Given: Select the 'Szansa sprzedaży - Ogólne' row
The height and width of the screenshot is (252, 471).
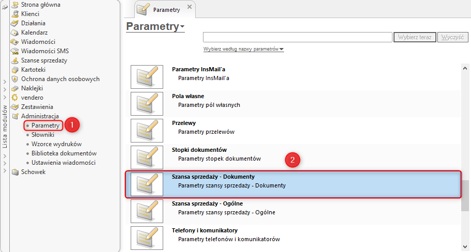Looking at the screenshot, I should coord(293,208).
